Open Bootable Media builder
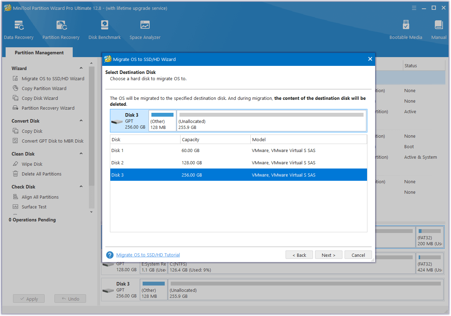 pos(406,30)
